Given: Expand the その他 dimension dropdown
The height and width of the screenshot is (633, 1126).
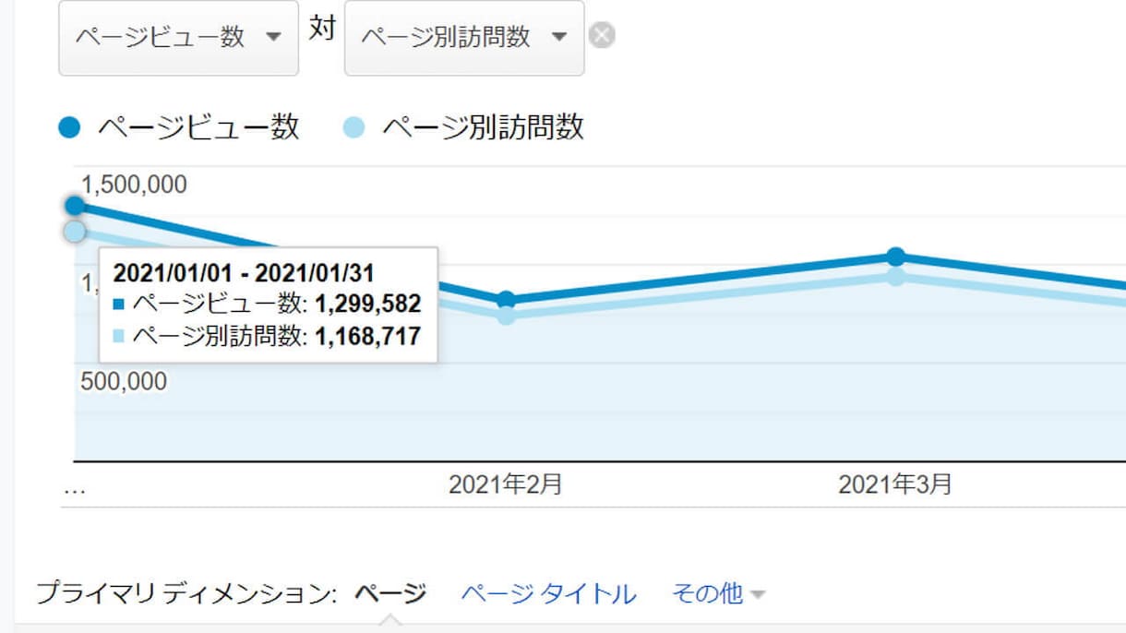Looking at the screenshot, I should click(719, 593).
